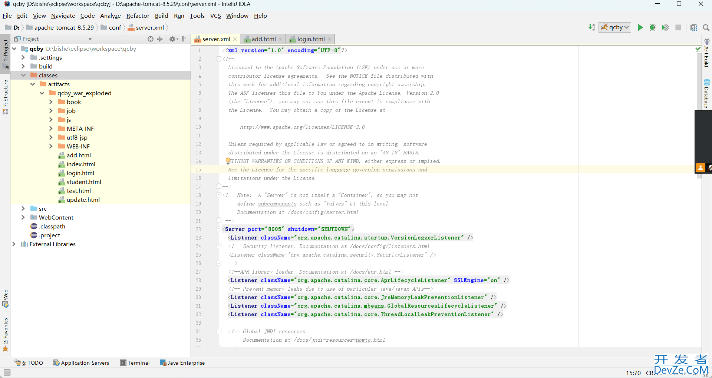Screen dimensions: 712x378
Task: Close the add.html tab
Action: (280, 39)
